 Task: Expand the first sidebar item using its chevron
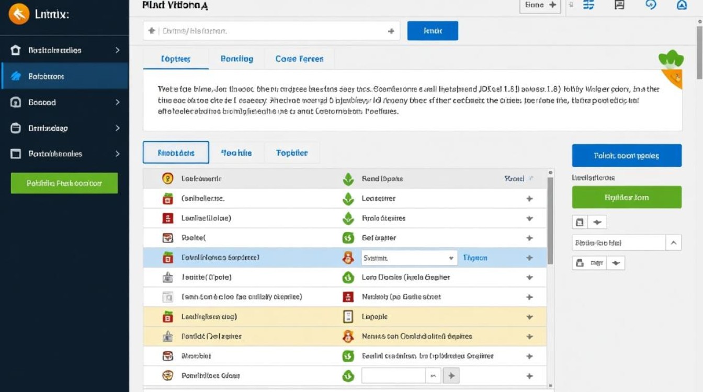click(117, 50)
